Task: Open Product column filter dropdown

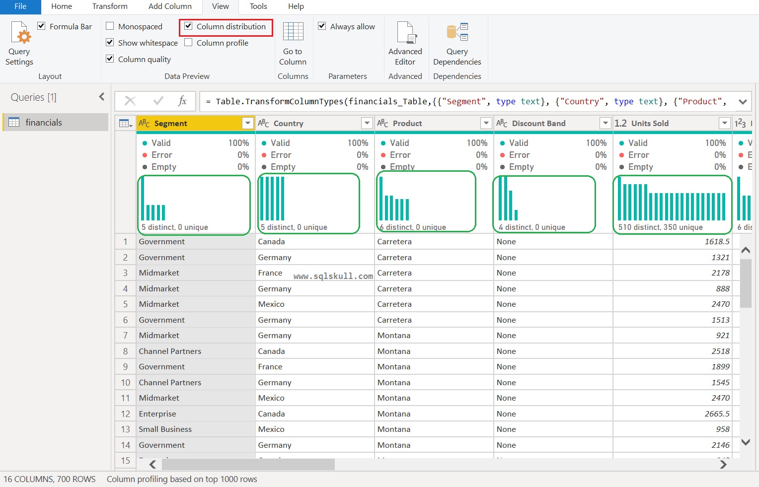Action: click(486, 123)
